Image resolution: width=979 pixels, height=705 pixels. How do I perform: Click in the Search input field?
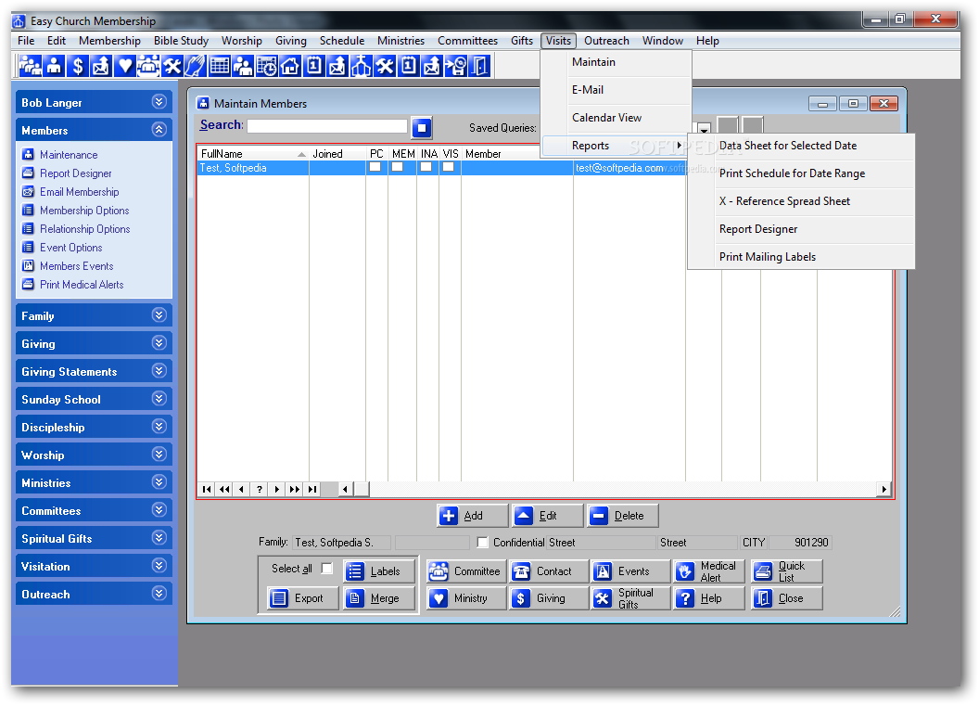click(x=327, y=126)
